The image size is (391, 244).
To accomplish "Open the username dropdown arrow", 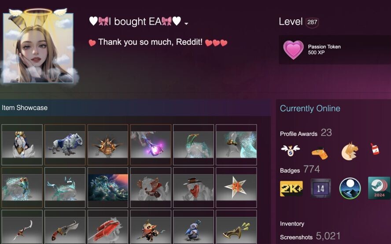I will [186, 24].
